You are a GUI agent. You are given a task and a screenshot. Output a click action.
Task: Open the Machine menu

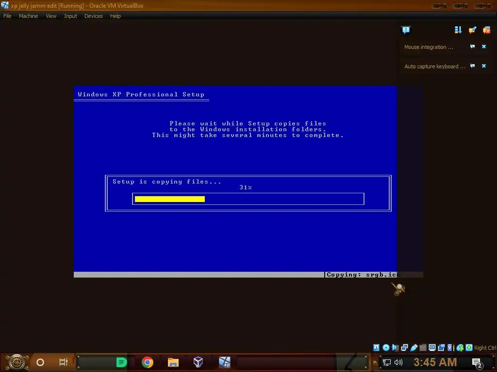28,16
